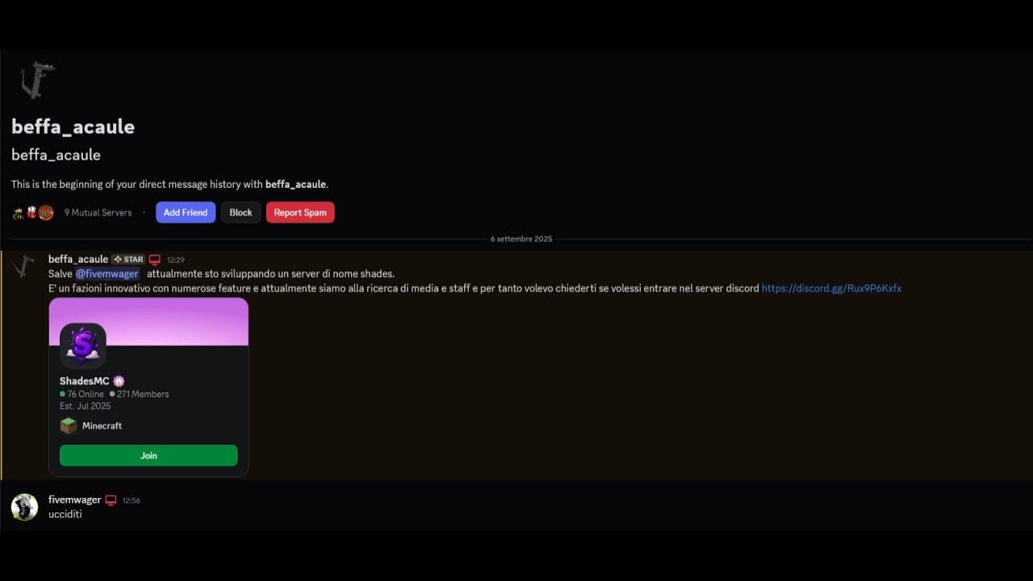Join the ShadesMC server
The width and height of the screenshot is (1033, 581).
point(148,455)
